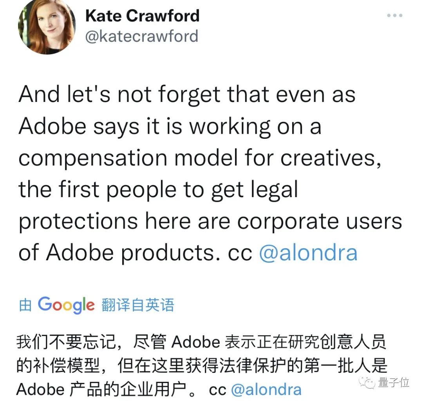Screen dimensions: 423x401
Task: Open @alondra mention in the Chinese translation
Action: tap(266, 390)
